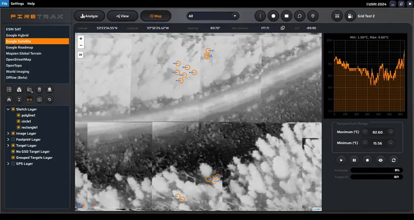Click the reset rotate icon in layer toolbar

tap(49, 99)
